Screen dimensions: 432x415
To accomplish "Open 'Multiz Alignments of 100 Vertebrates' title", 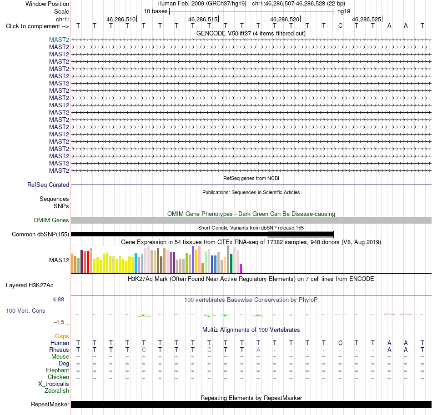I will [x=251, y=330].
